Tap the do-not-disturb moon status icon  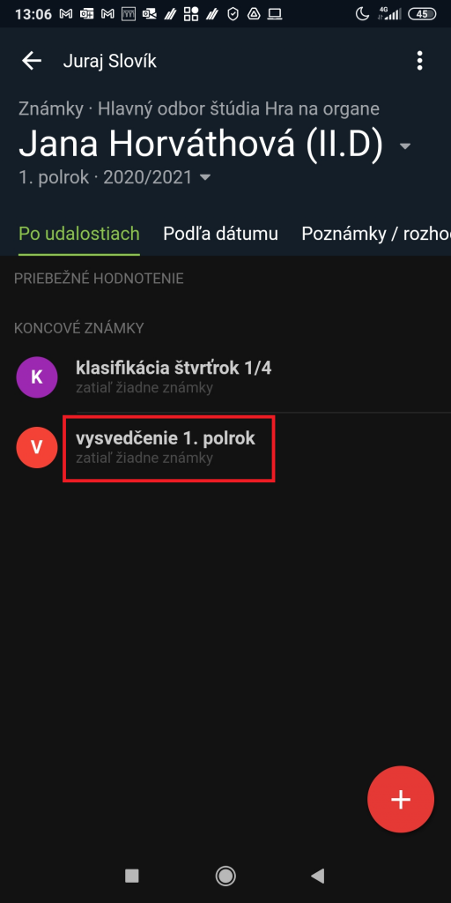(362, 14)
